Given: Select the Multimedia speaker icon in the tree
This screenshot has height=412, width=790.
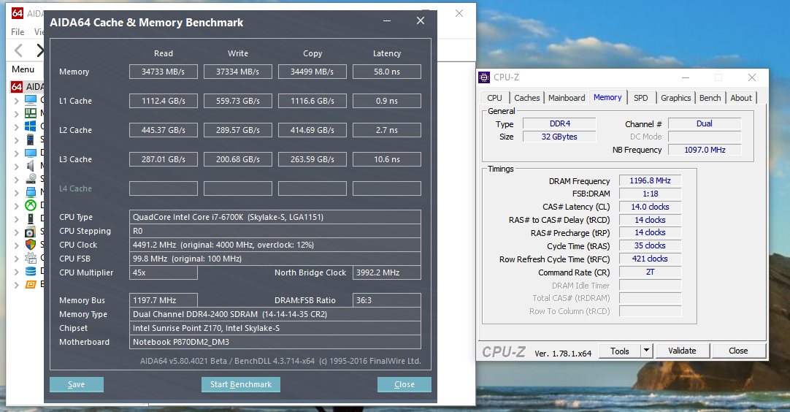Looking at the screenshot, I should pyautogui.click(x=31, y=165).
